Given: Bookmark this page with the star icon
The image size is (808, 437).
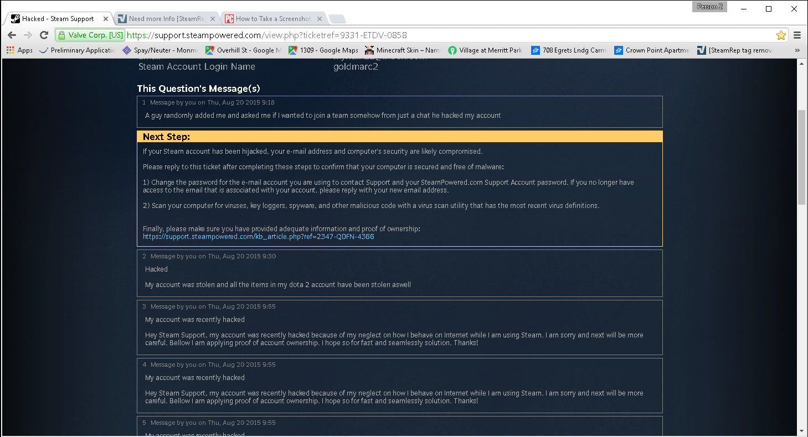Looking at the screenshot, I should click(781, 35).
